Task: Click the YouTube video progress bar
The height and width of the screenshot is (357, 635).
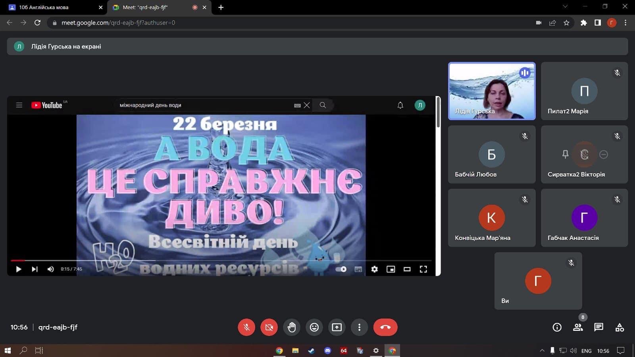Action: pos(221,261)
